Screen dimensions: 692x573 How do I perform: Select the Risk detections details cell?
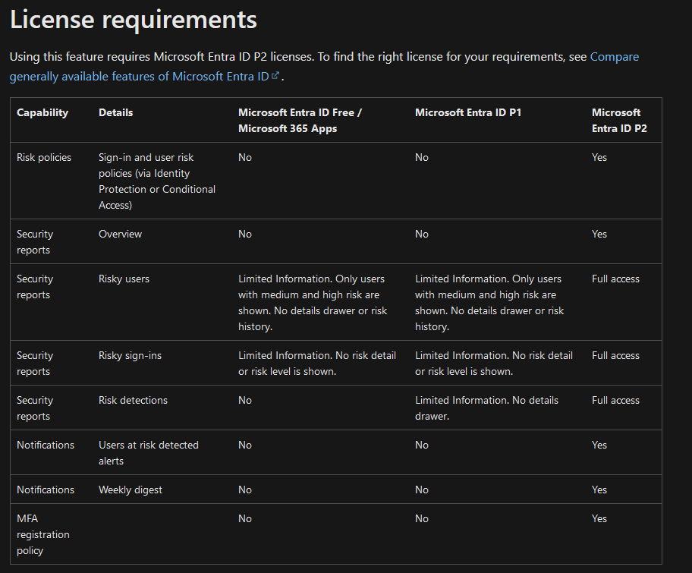[133, 400]
